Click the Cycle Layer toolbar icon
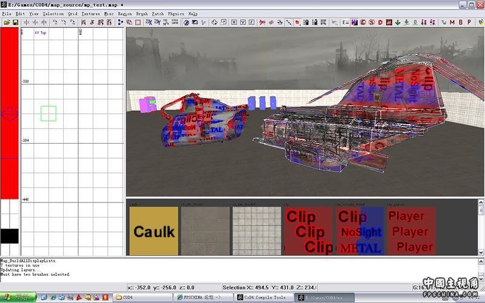 tap(175, 22)
